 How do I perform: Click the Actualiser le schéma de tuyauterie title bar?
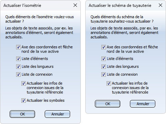(x=122, y=5)
